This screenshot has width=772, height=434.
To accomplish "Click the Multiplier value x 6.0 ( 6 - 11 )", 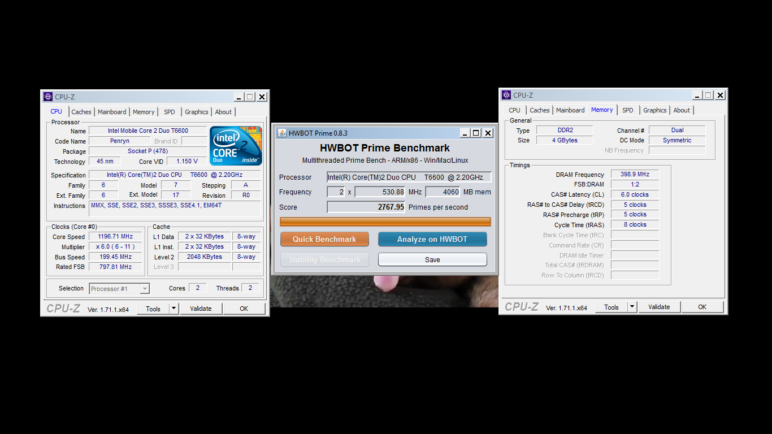I will (115, 247).
